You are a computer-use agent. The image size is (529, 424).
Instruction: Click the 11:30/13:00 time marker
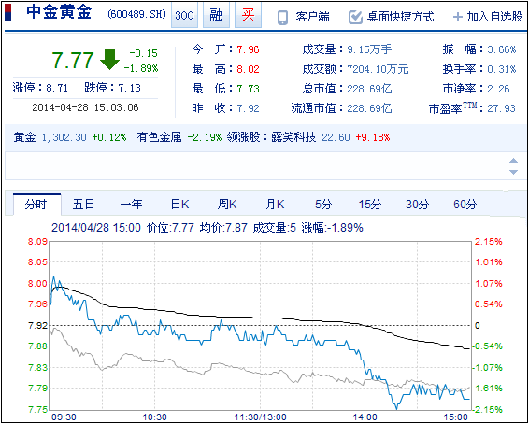(261, 417)
